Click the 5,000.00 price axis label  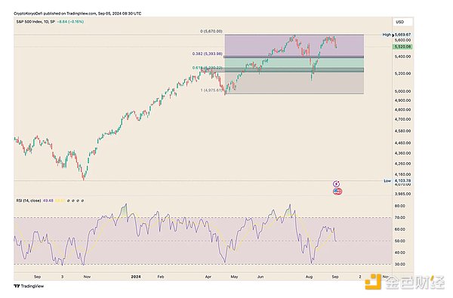(x=402, y=91)
